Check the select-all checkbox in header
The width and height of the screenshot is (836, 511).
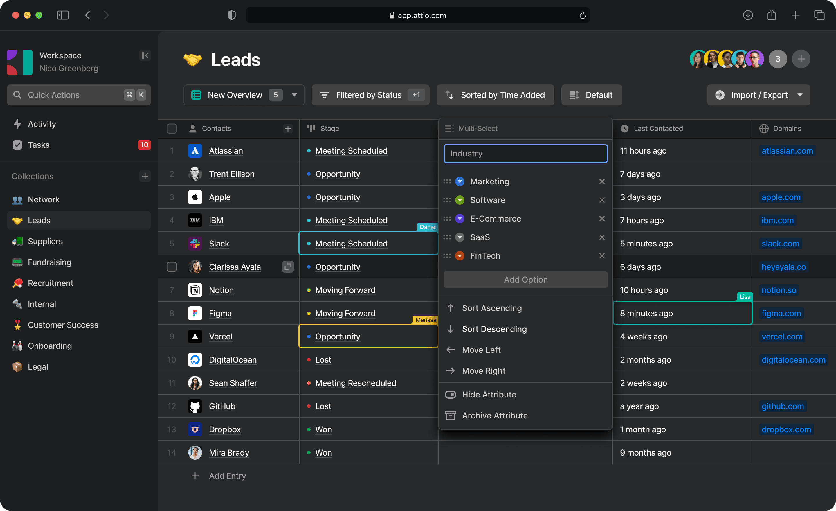(172, 129)
